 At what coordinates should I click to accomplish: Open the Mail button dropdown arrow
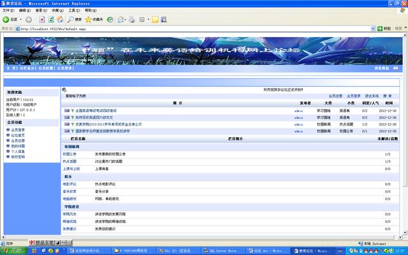pos(126,20)
